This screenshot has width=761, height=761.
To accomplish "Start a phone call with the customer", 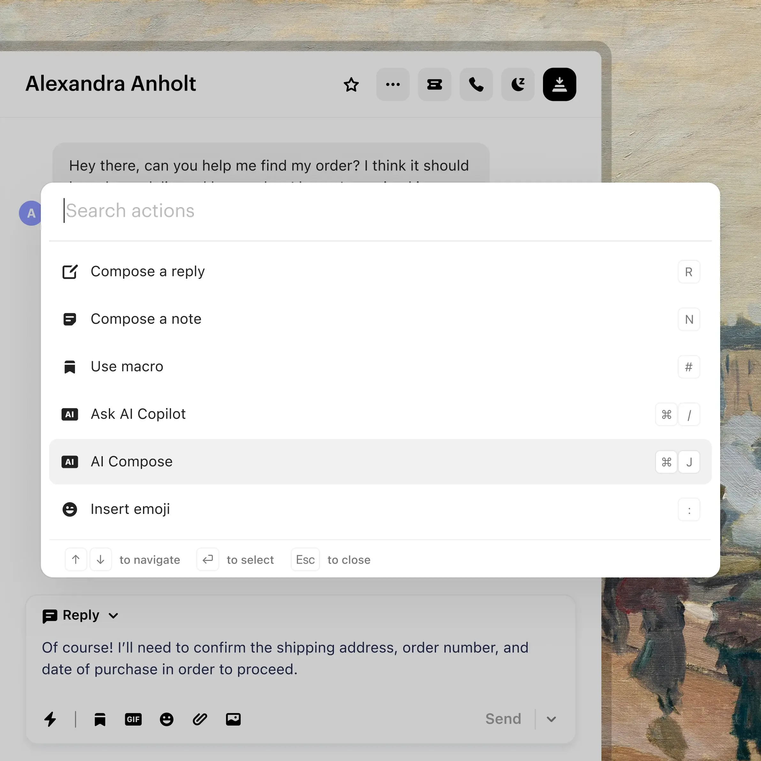I will click(x=476, y=84).
